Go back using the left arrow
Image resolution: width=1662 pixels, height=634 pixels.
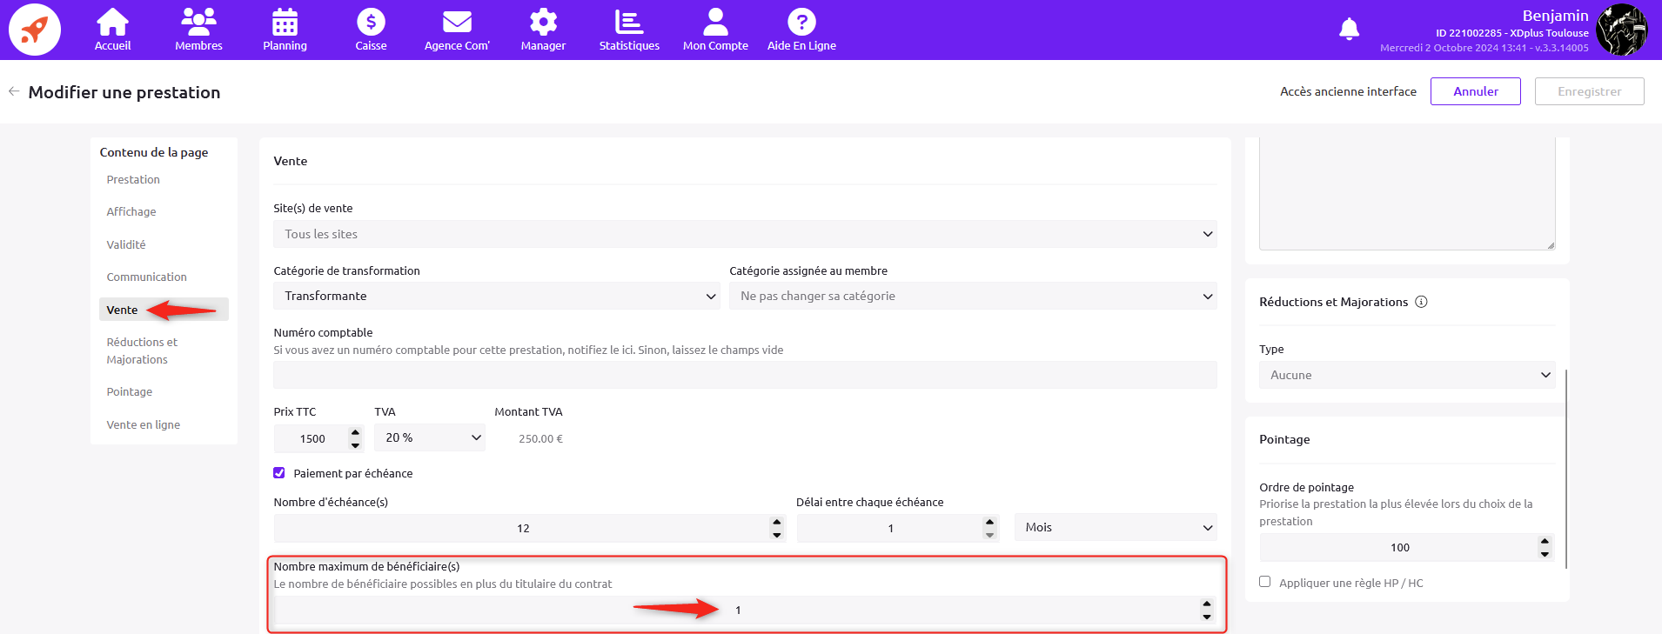coord(14,91)
